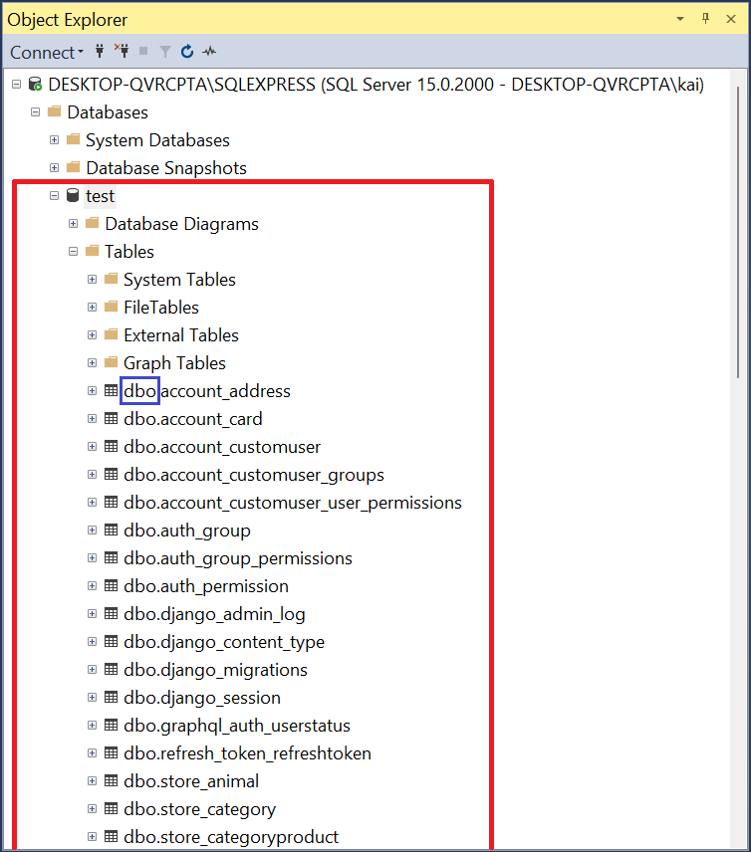Click the dbo.store_animal table icon
This screenshot has width=751, height=852.
pyautogui.click(x=111, y=780)
